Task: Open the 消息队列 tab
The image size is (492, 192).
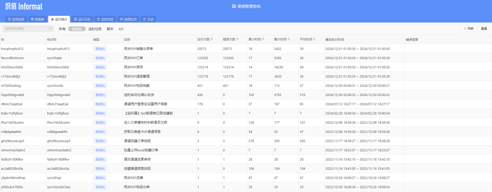Action: tap(128, 19)
